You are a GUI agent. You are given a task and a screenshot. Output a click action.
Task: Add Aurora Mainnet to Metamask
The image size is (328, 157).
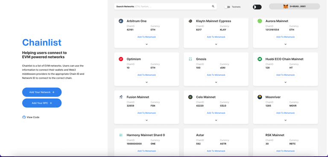pyautogui.click(x=286, y=37)
